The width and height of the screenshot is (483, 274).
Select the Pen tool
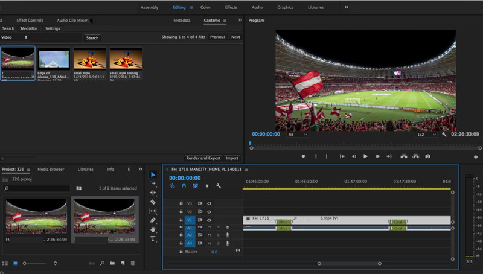tap(153, 220)
